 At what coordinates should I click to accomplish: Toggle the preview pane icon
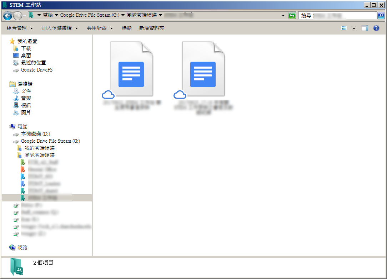click(365, 28)
